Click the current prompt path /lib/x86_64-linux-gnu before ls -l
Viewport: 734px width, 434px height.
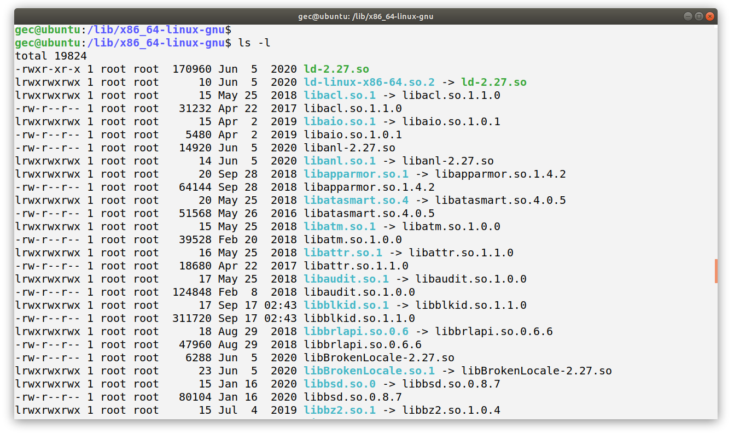tap(156, 43)
